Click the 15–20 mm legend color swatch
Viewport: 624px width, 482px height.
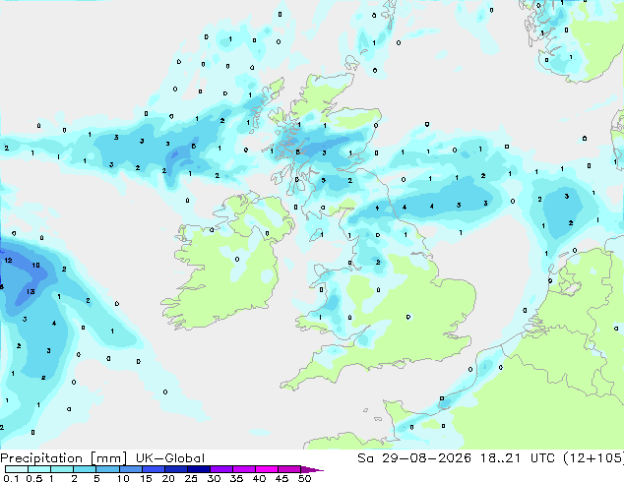[x=153, y=469]
